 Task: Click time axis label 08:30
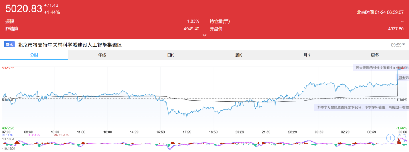tap(28, 132)
